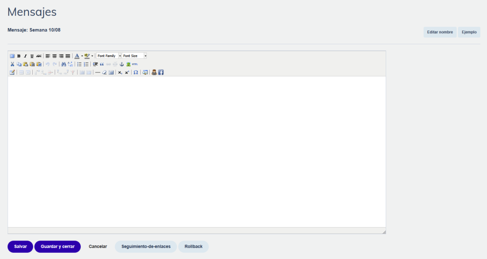Center align the text
Screen dimensions: 487x259
(54, 56)
